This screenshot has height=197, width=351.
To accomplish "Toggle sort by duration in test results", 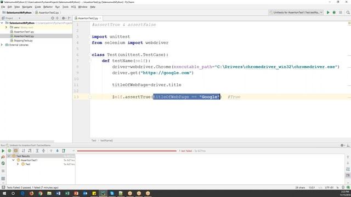I will tap(30, 151).
